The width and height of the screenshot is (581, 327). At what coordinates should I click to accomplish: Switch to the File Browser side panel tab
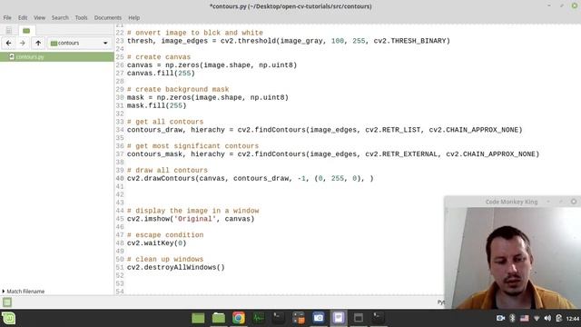tap(26, 30)
